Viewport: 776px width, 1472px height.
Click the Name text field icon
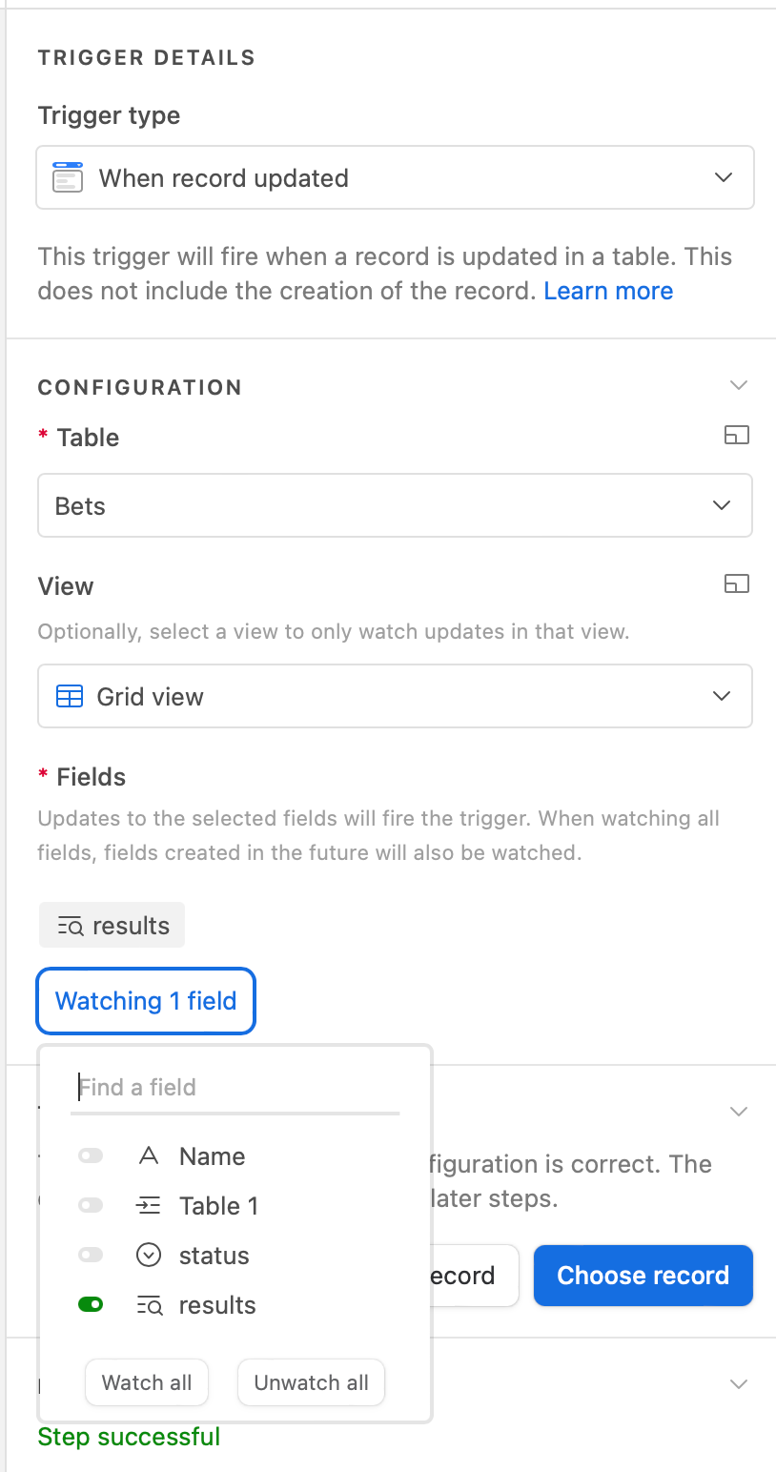coord(149,1156)
